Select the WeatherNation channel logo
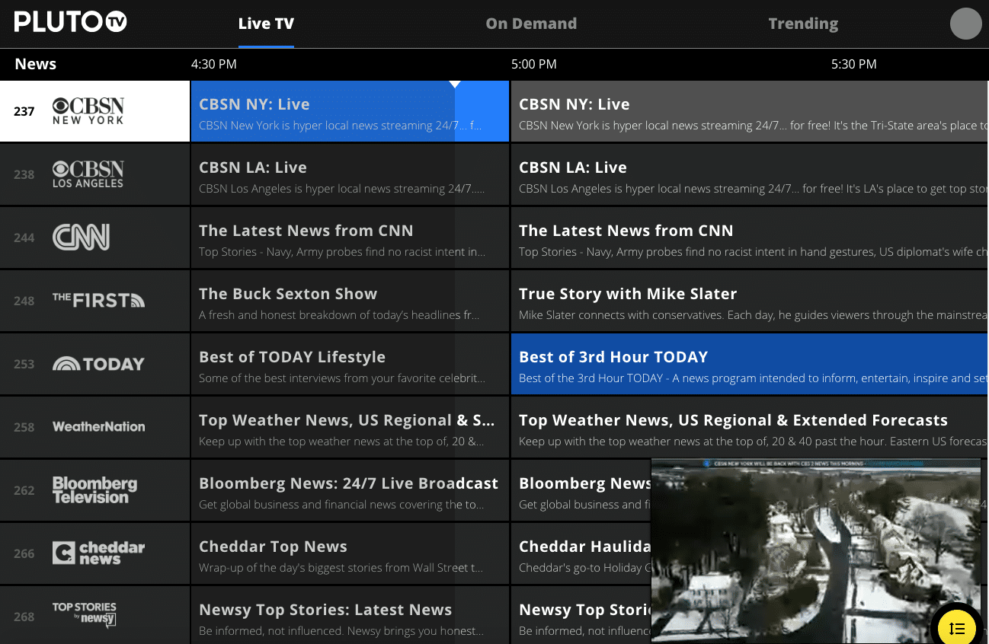 click(x=98, y=427)
